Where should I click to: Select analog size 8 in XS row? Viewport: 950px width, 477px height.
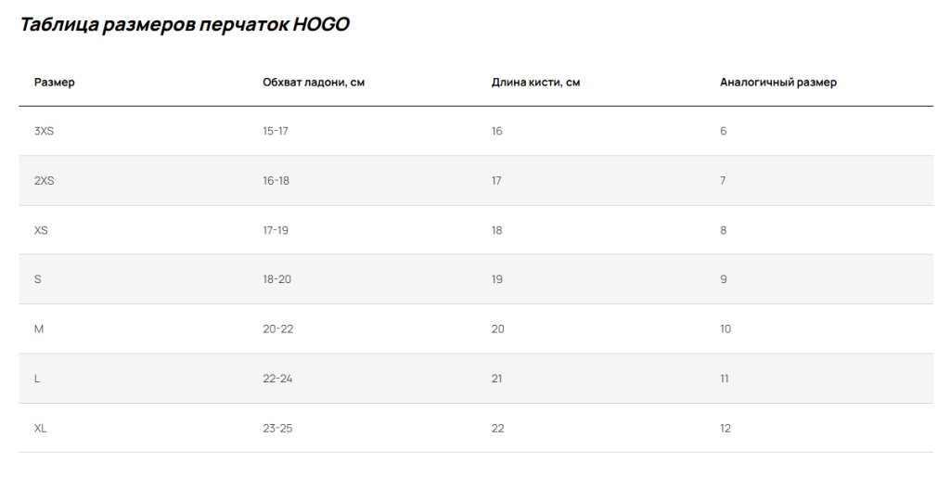(724, 230)
